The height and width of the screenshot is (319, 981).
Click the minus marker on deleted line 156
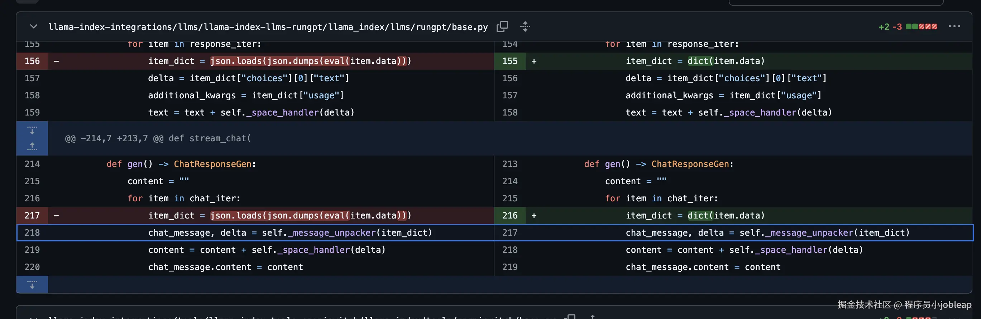click(56, 61)
